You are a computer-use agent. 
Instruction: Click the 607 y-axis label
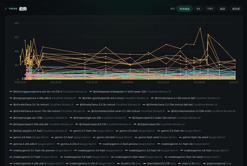(x=16, y=37)
